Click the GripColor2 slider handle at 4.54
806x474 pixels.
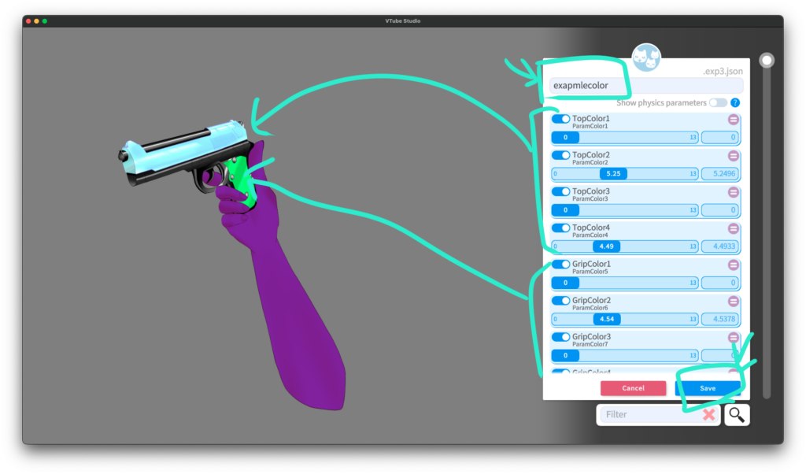[606, 319]
